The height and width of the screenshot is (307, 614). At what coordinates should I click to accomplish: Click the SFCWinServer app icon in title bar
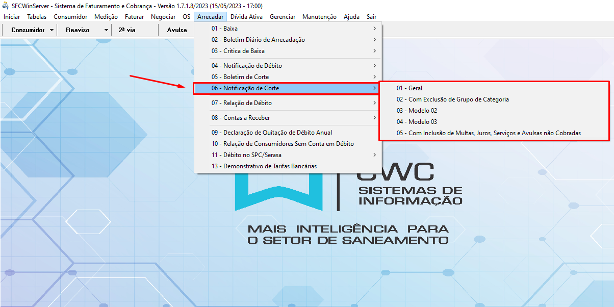(x=6, y=6)
